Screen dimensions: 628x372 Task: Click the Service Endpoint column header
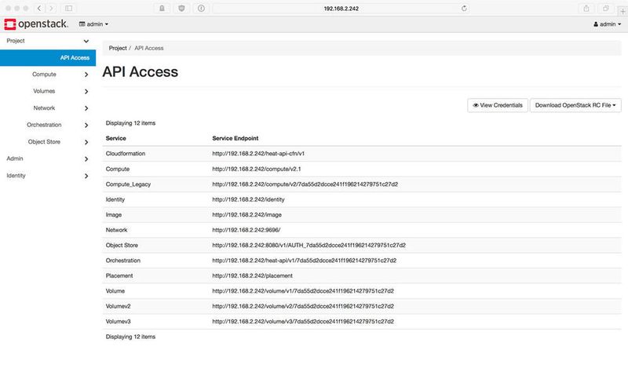click(235, 138)
